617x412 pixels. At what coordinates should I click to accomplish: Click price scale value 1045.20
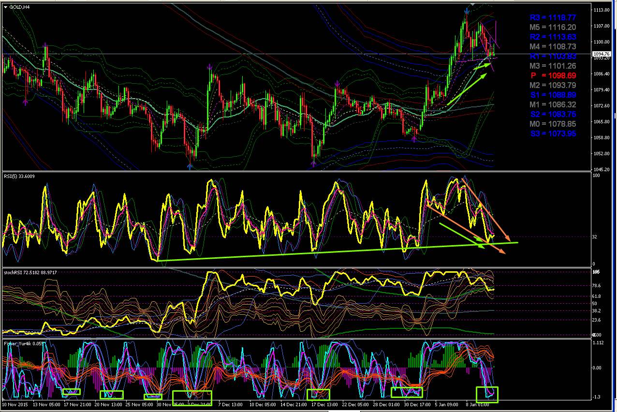(602, 169)
